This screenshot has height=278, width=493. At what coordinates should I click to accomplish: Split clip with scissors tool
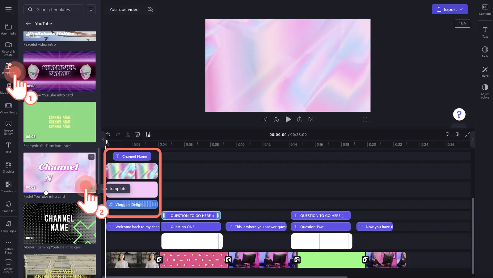click(x=128, y=134)
